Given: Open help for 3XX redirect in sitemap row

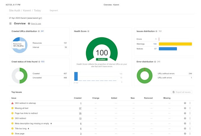Looking at the screenshot, I should click(185, 103).
